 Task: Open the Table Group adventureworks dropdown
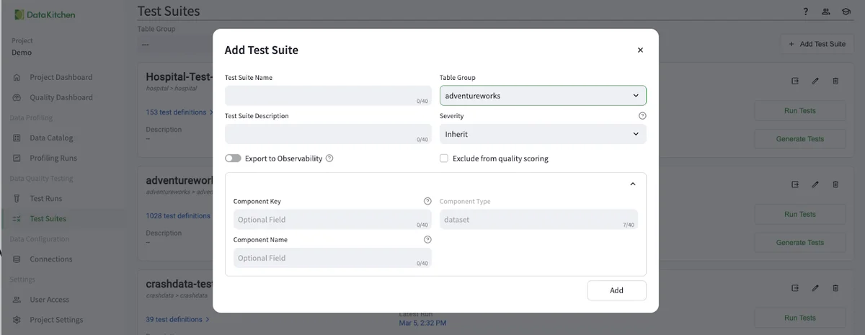[543, 96]
